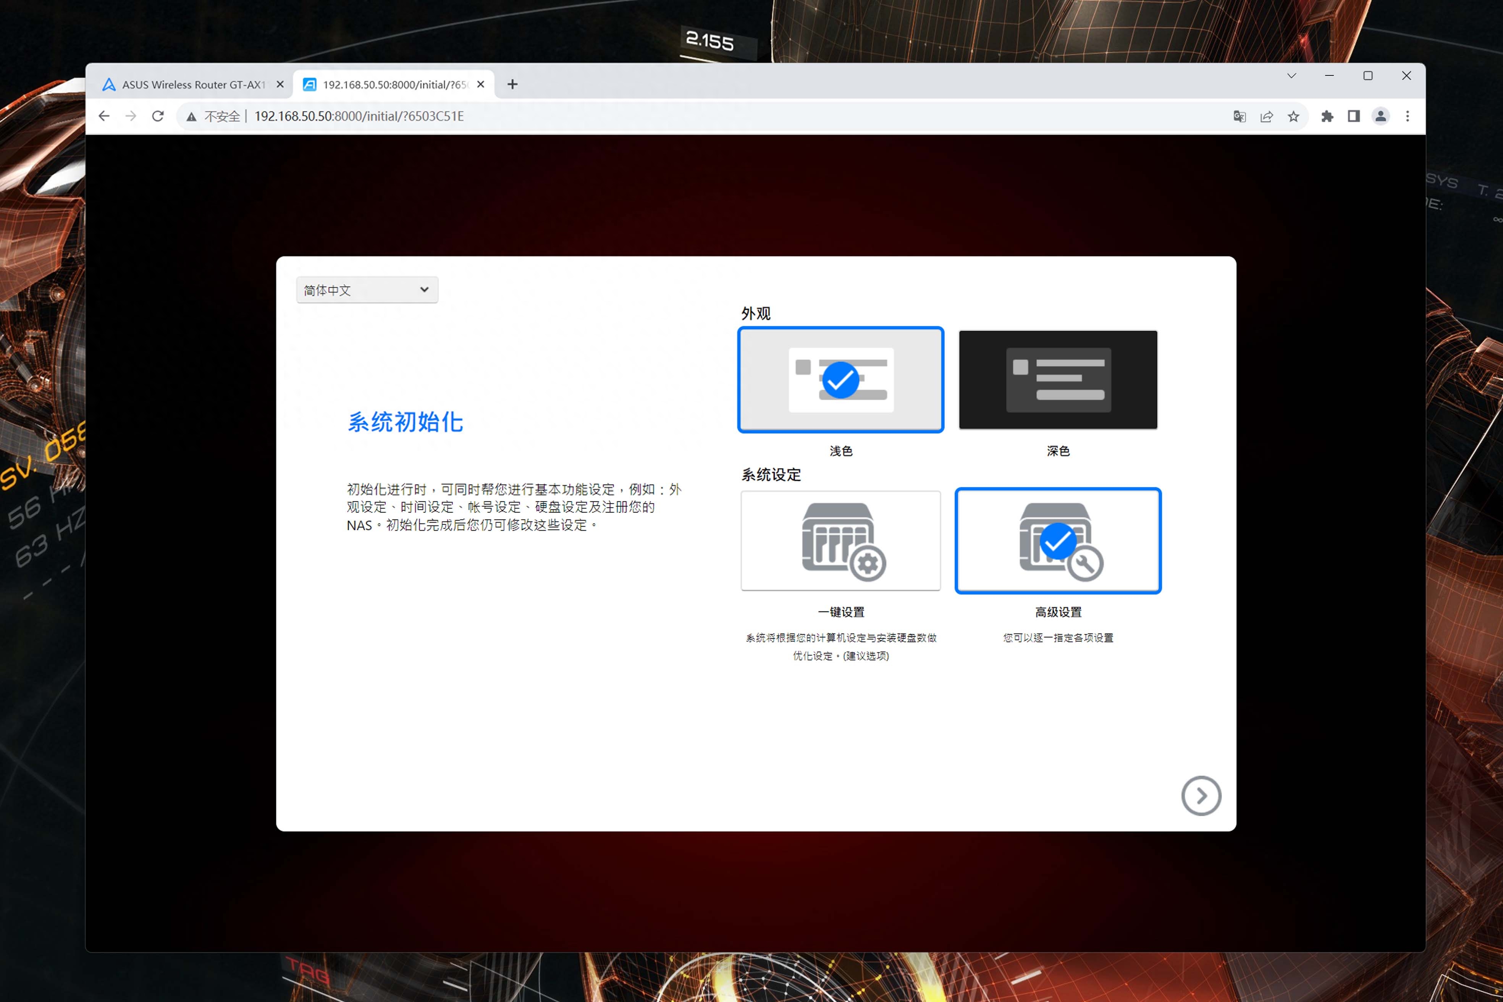The image size is (1503, 1002).
Task: Toggle the browser side panel icon
Action: point(1353,116)
